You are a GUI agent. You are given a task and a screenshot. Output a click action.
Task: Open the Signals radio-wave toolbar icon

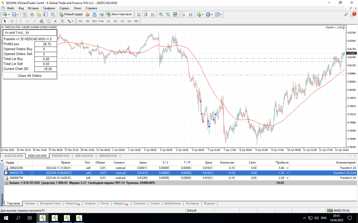click(101, 14)
